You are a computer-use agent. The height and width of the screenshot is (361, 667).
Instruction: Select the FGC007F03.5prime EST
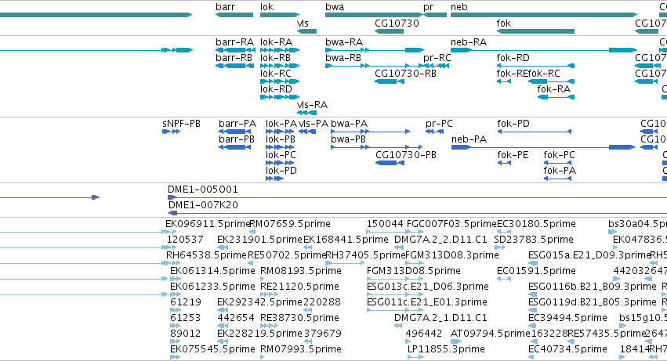click(415, 232)
